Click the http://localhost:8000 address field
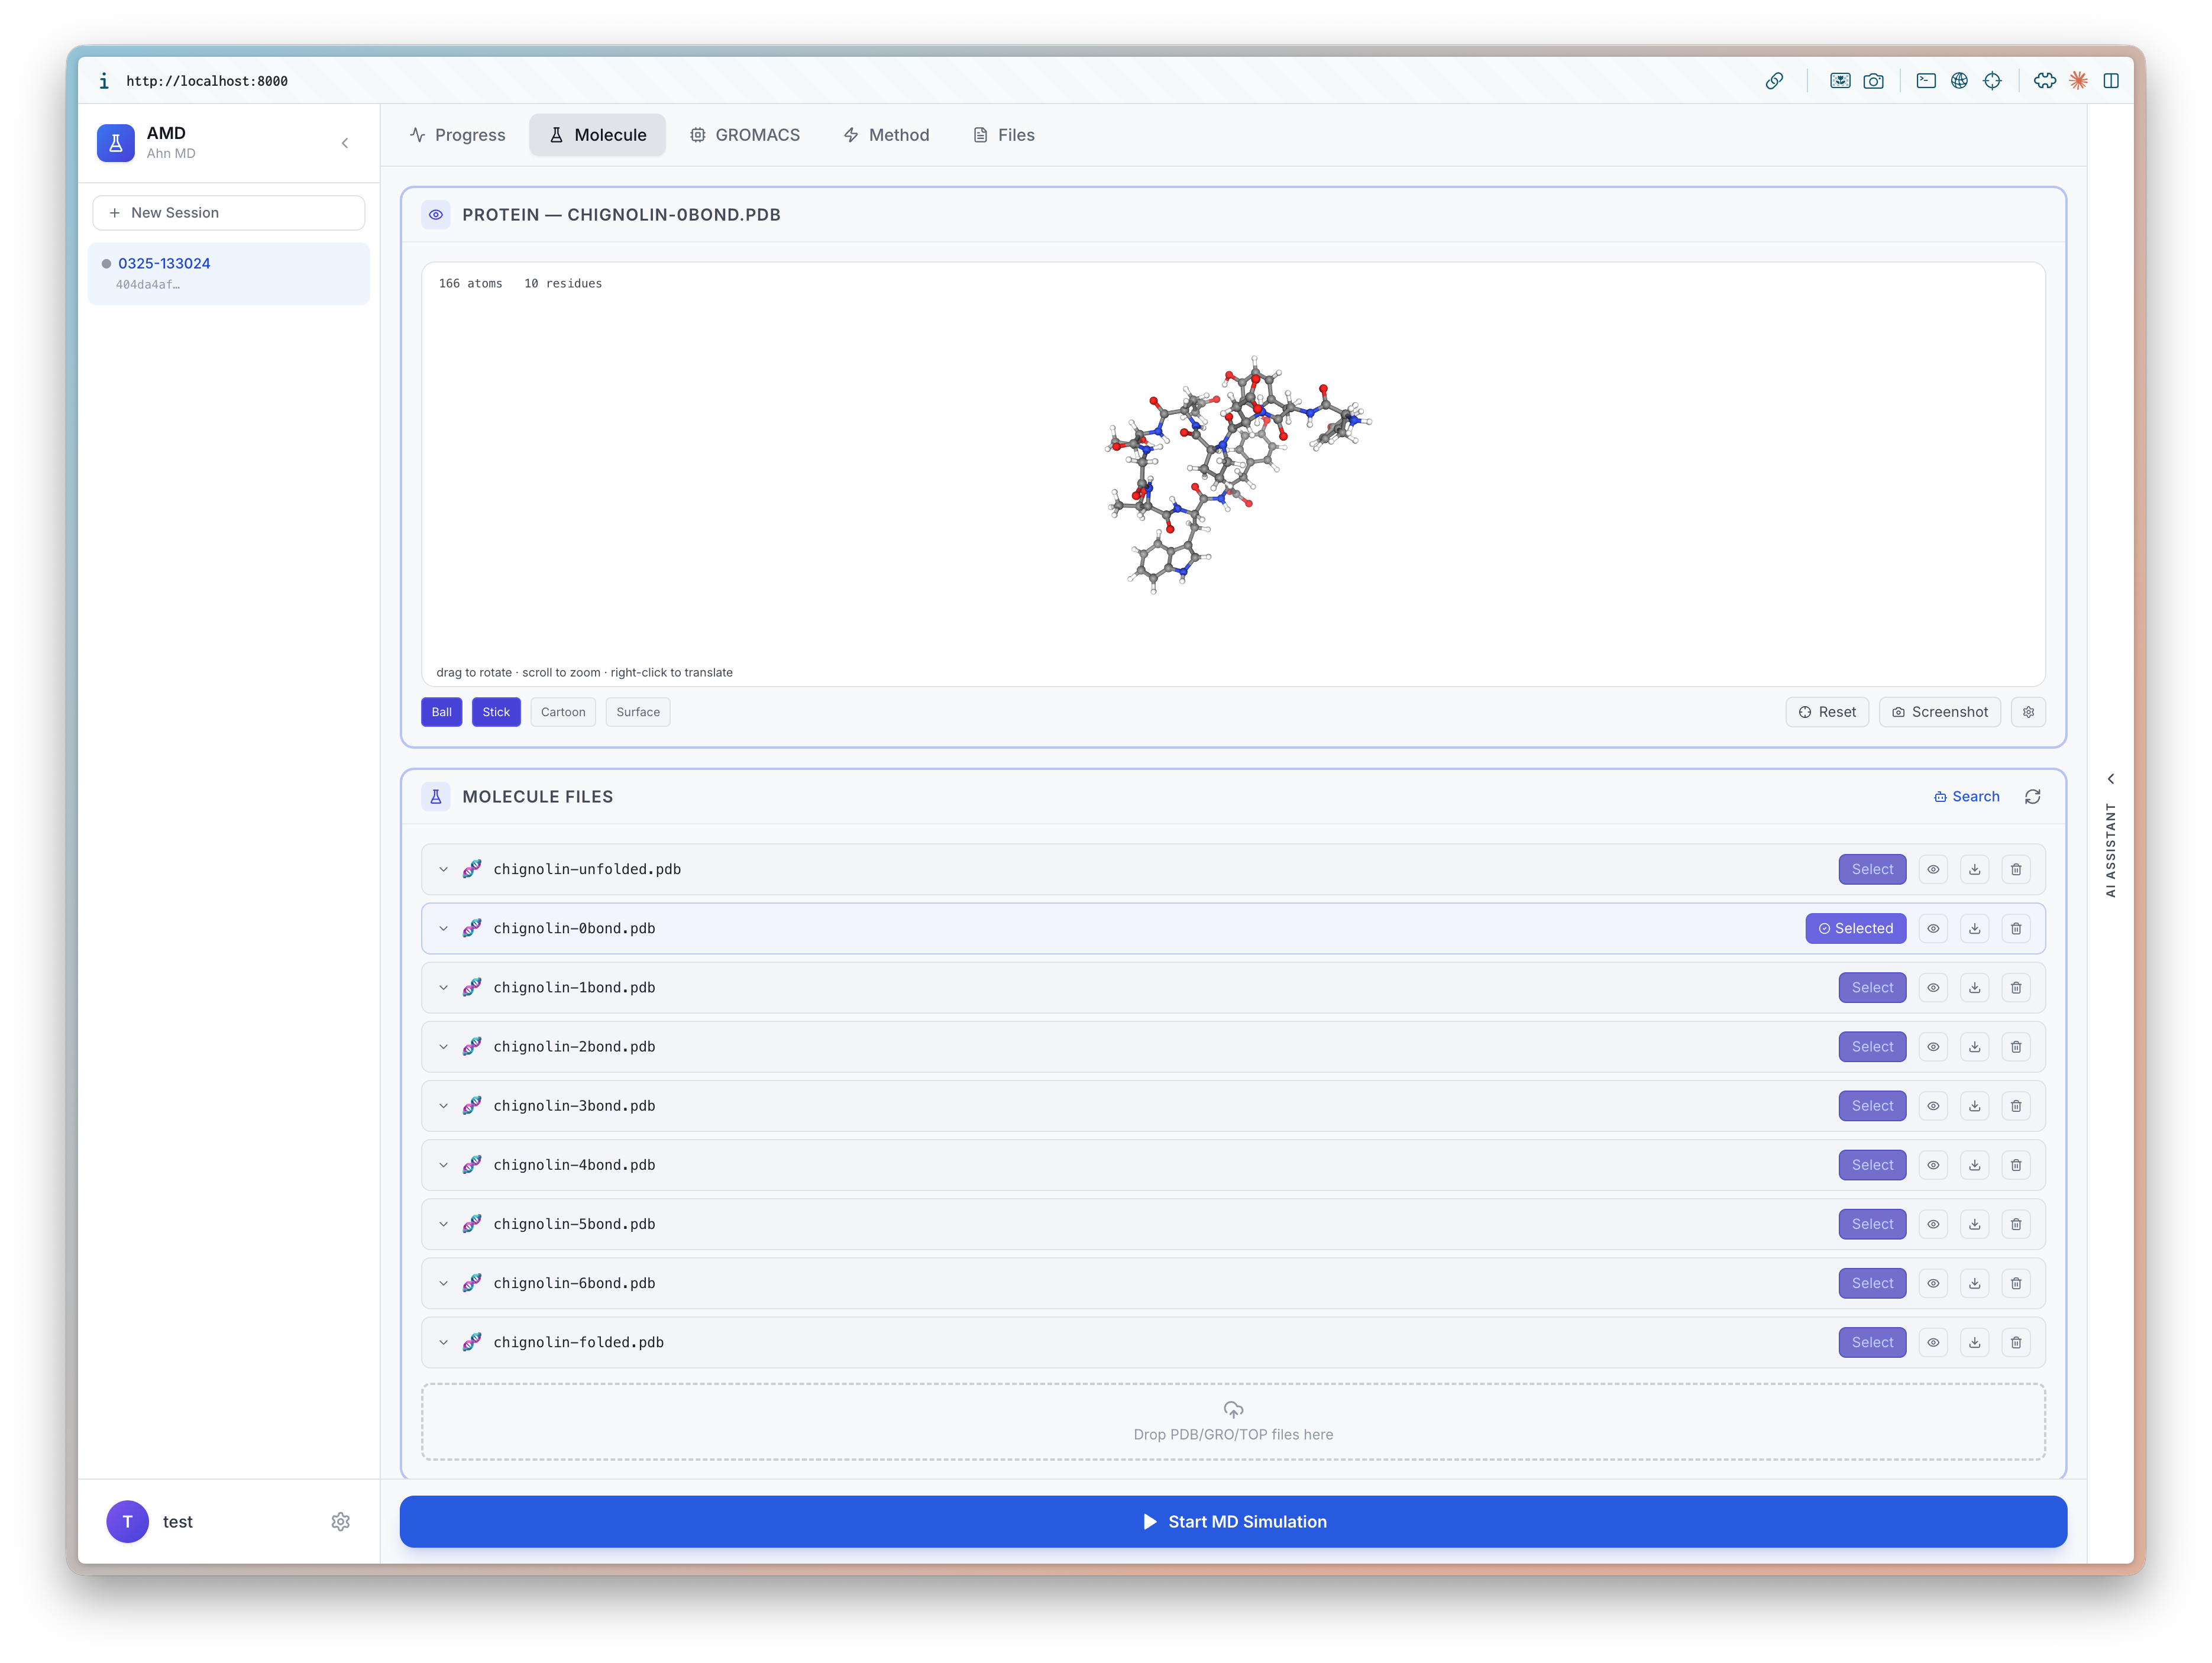Image resolution: width=2212 pixels, height=1663 pixels. tap(207, 81)
